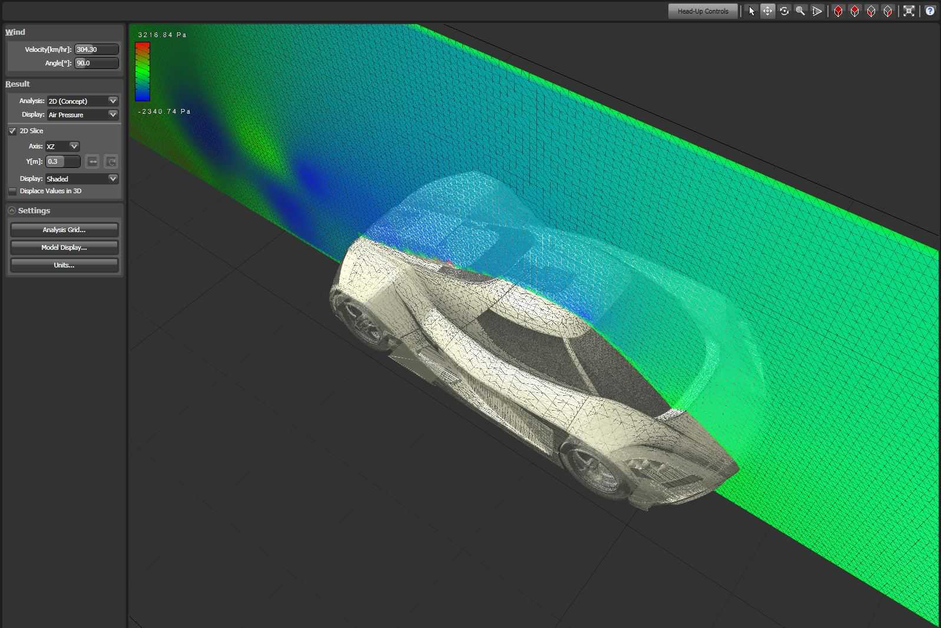Enable Displace Values in 3D checkbox
941x628 pixels.
point(12,191)
